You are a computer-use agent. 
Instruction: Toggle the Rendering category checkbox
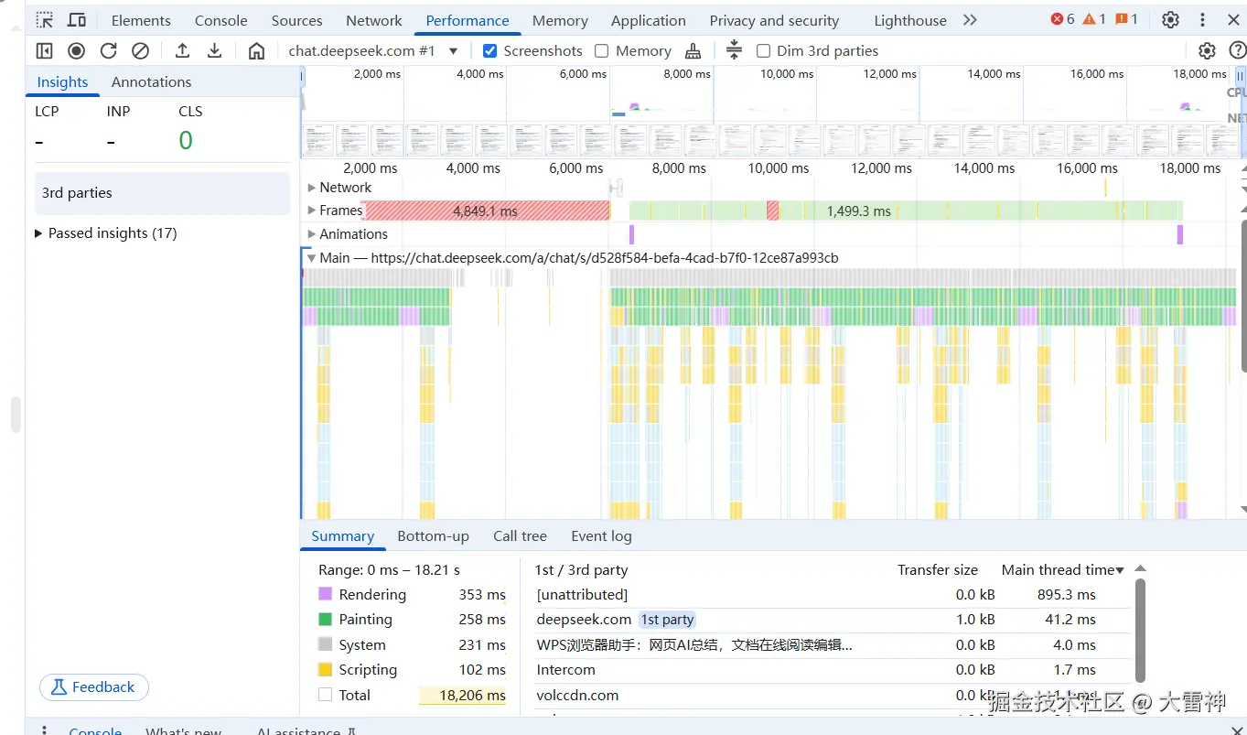click(325, 594)
